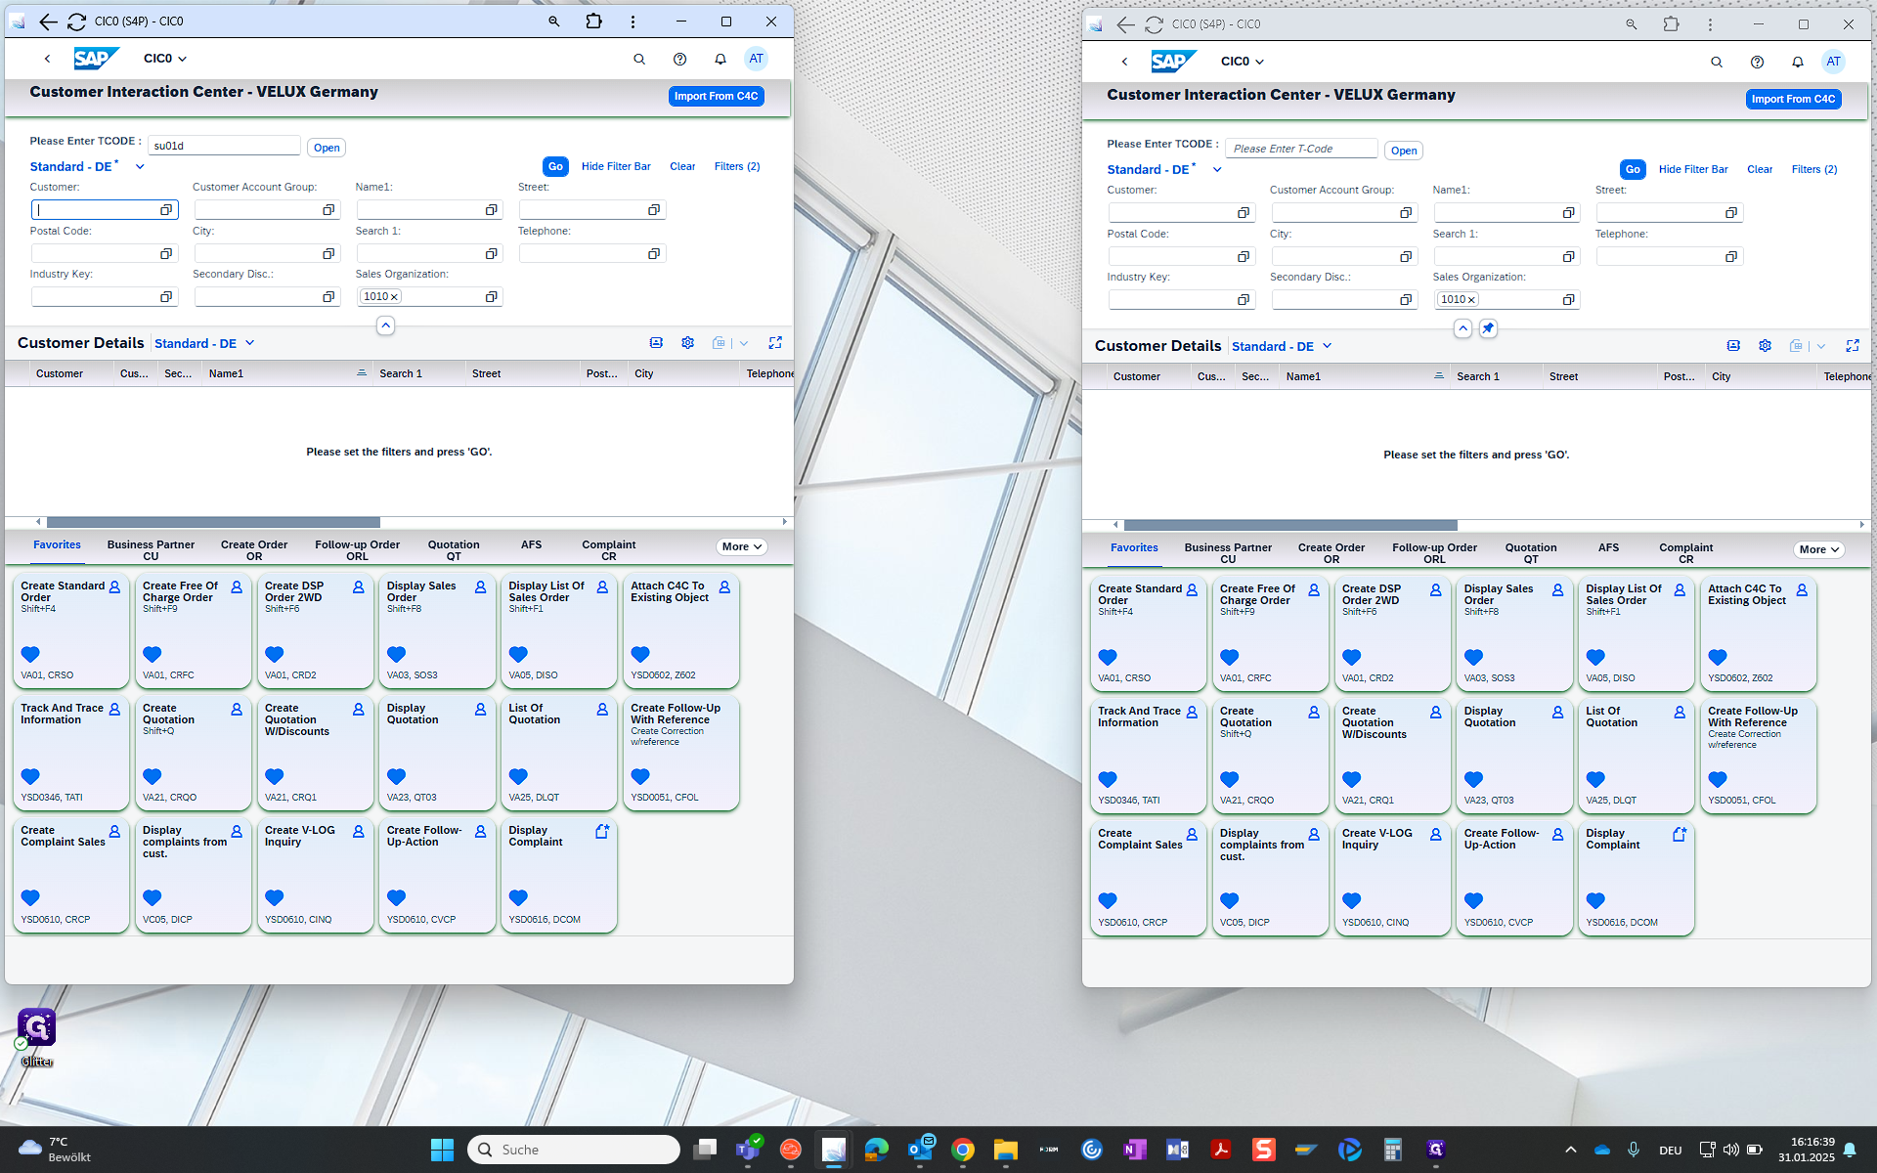Image resolution: width=1877 pixels, height=1173 pixels.
Task: Open Calculator from taskbar
Action: point(1393,1150)
